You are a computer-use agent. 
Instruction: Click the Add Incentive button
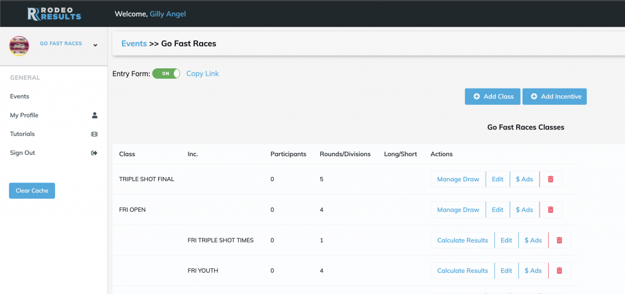point(554,96)
